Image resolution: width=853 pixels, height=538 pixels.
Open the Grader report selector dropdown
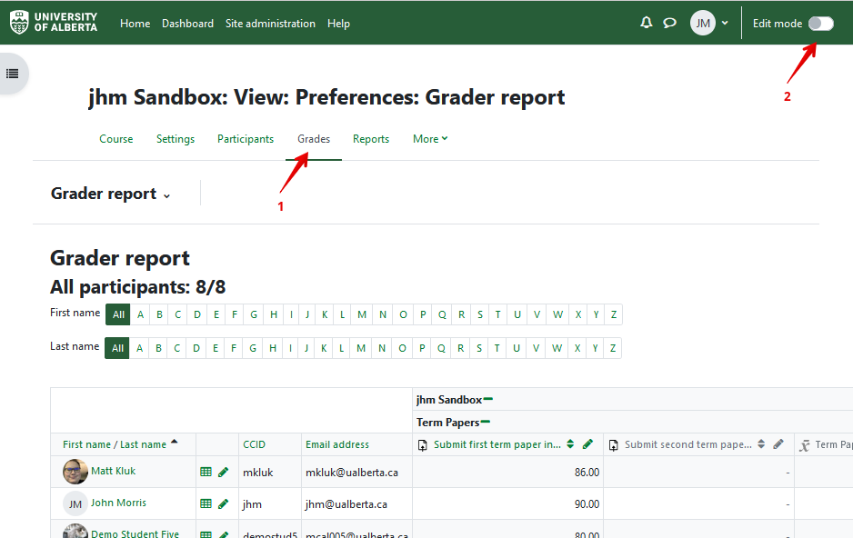pos(111,194)
